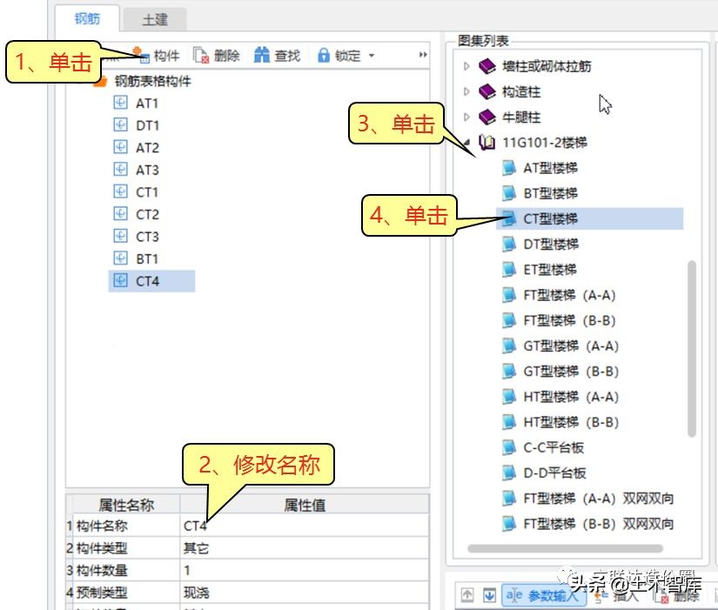Click the 删除 delete icon in the toolbar
The width and height of the screenshot is (718, 610).
(x=199, y=54)
